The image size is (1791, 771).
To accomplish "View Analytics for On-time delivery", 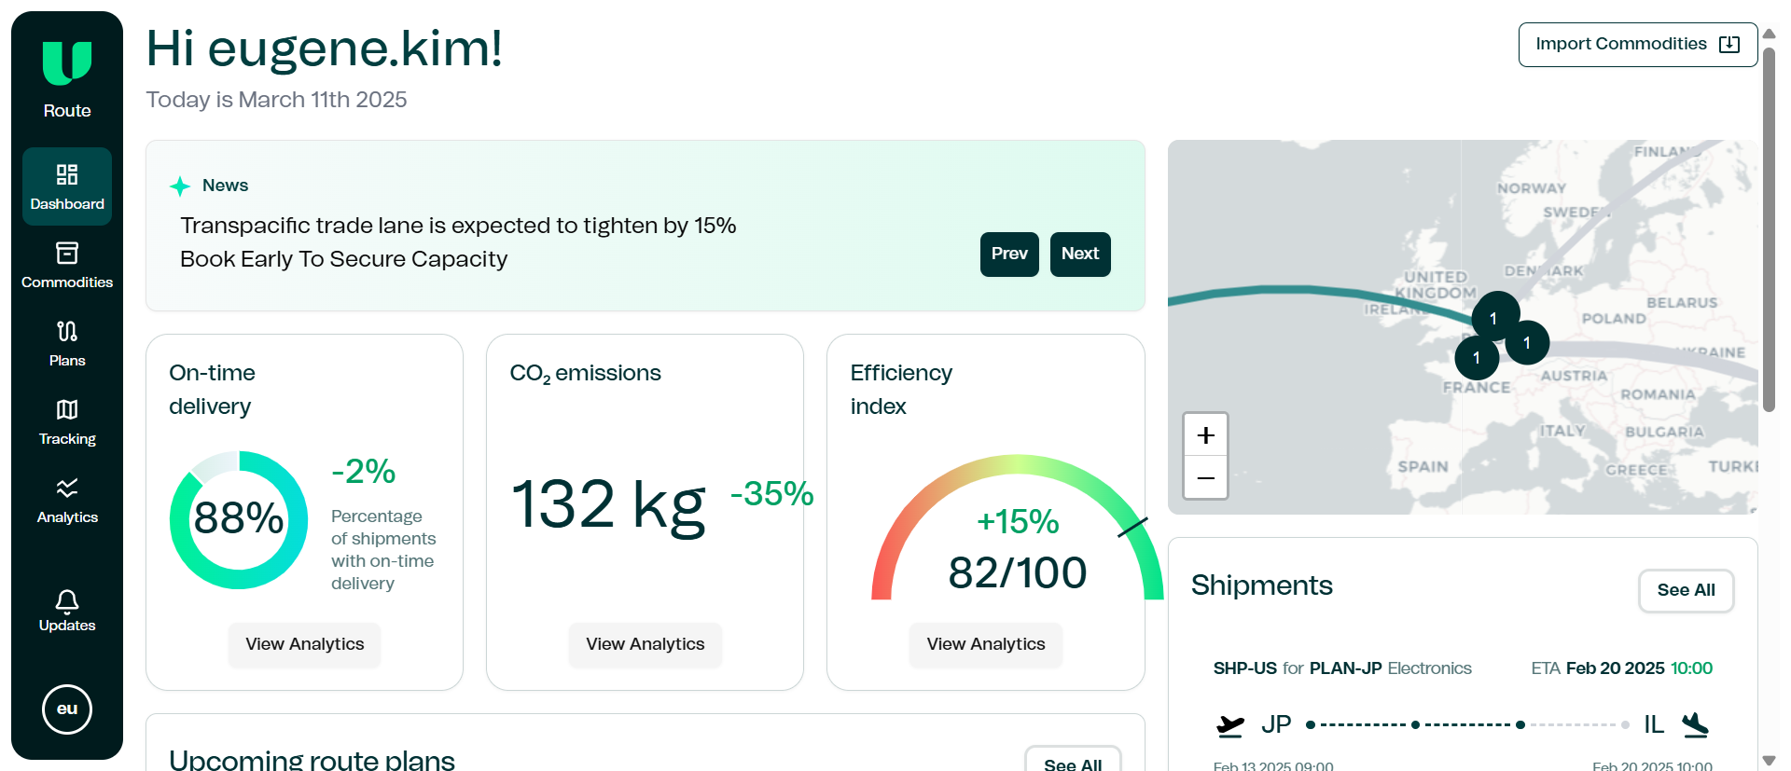I will (x=304, y=644).
